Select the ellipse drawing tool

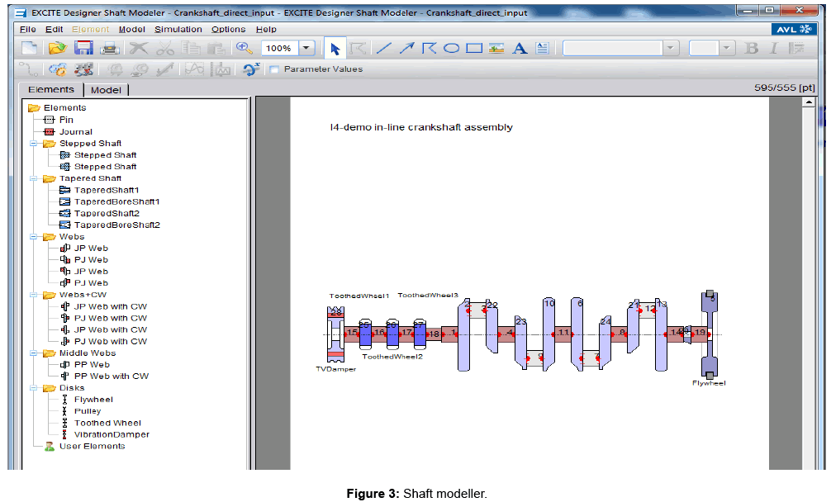tap(451, 48)
